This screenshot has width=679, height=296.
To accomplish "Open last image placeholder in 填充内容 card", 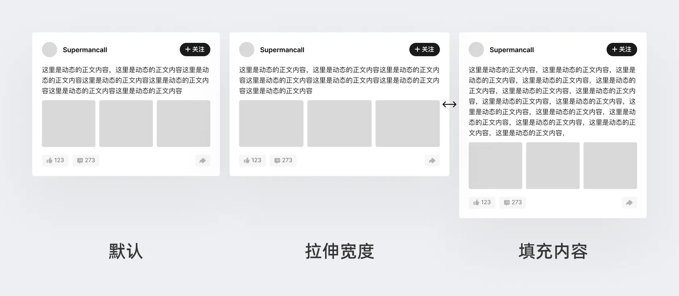I will point(610,165).
